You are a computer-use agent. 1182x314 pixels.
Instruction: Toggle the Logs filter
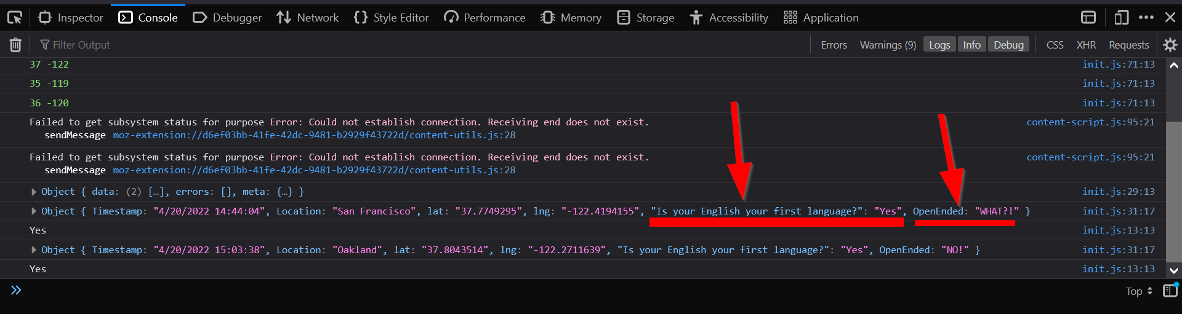point(939,45)
